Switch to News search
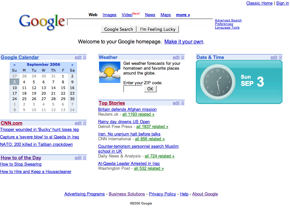The height and width of the screenshot is (208, 290). pyautogui.click(x=150, y=15)
